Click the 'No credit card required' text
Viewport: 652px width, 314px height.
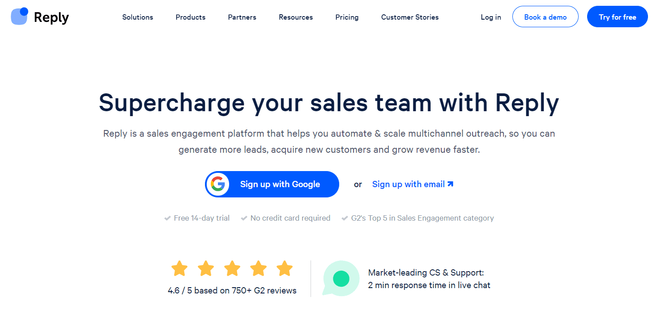pos(290,218)
